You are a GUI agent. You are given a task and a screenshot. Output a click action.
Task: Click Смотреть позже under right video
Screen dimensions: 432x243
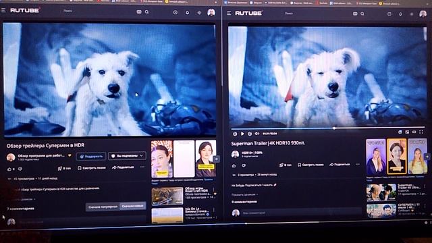pos(310,165)
